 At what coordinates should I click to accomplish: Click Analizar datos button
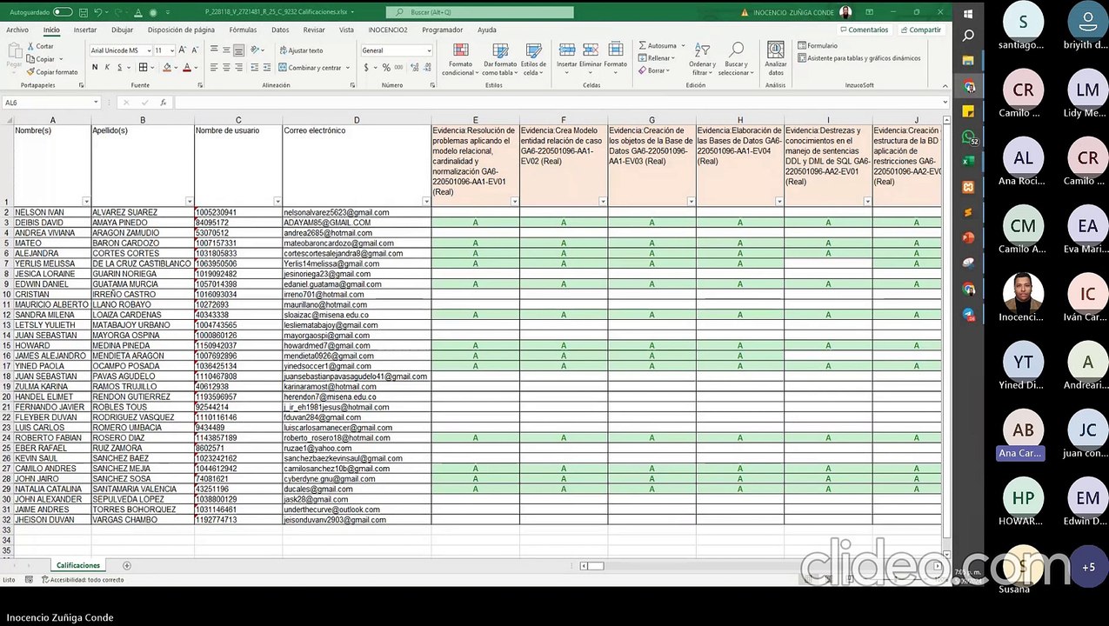[776, 59]
